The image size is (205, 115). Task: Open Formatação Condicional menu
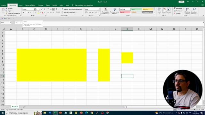coord(105,11)
